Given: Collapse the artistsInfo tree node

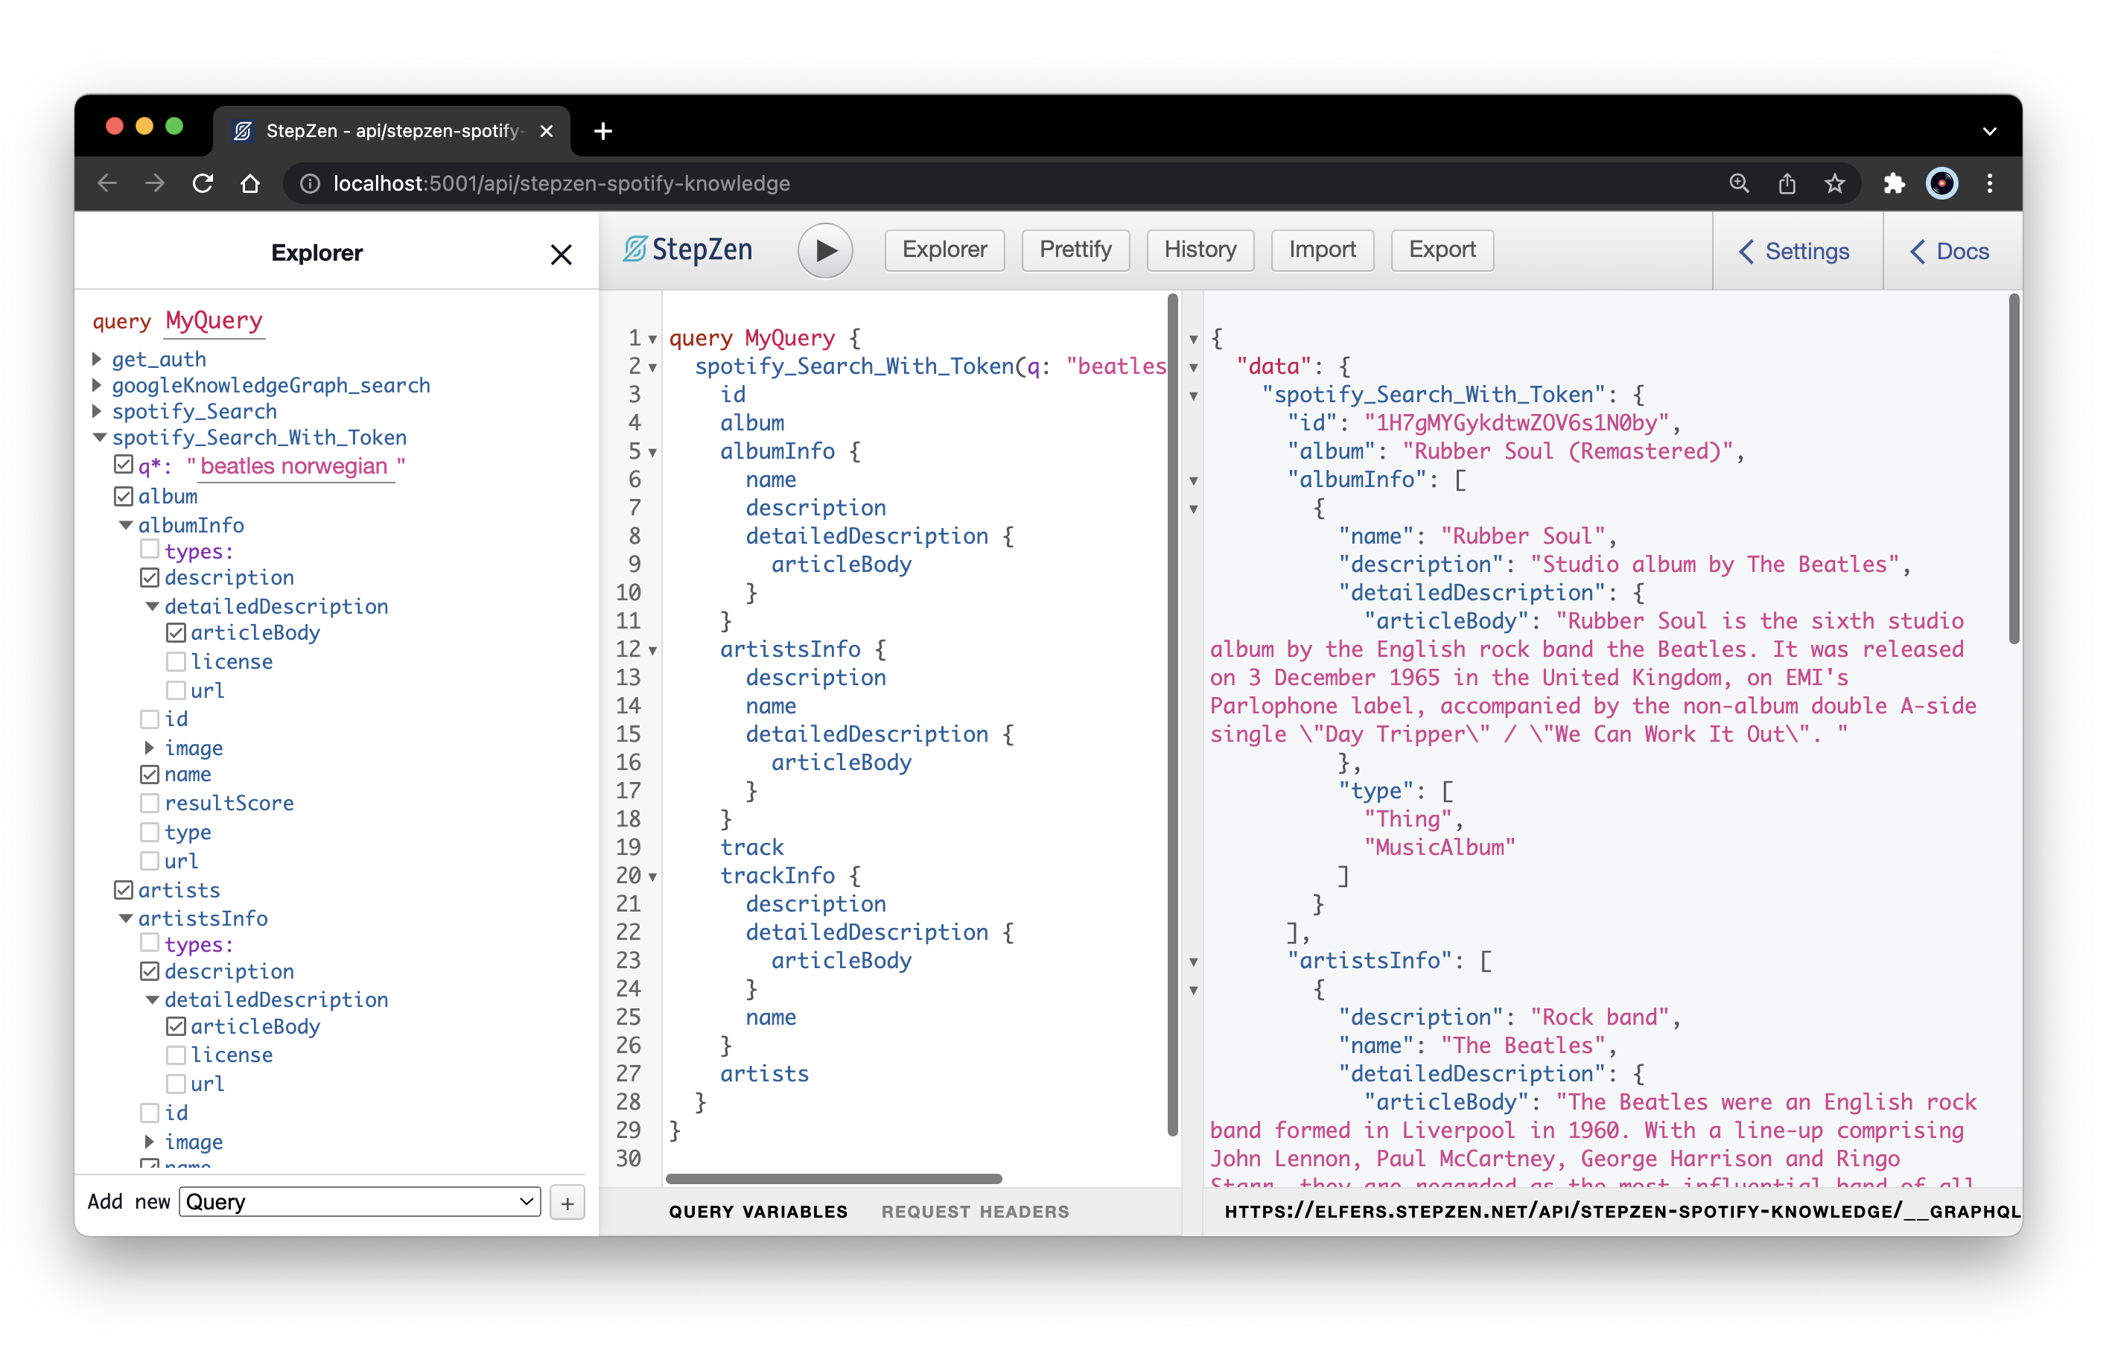Looking at the screenshot, I should point(126,918).
